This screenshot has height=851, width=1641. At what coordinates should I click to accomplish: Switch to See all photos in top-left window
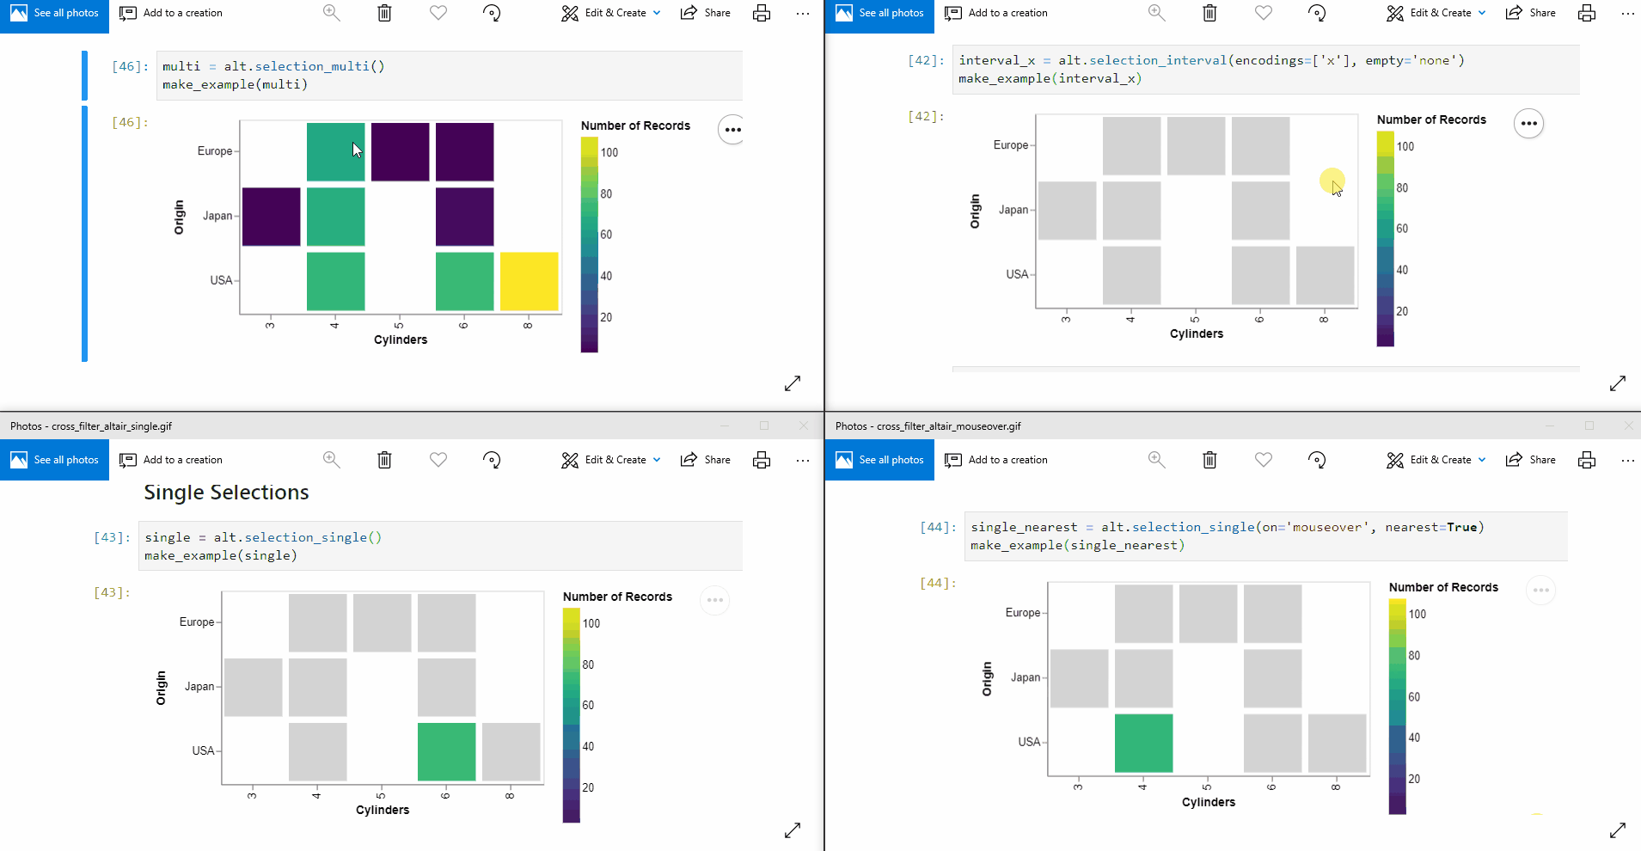(x=54, y=13)
